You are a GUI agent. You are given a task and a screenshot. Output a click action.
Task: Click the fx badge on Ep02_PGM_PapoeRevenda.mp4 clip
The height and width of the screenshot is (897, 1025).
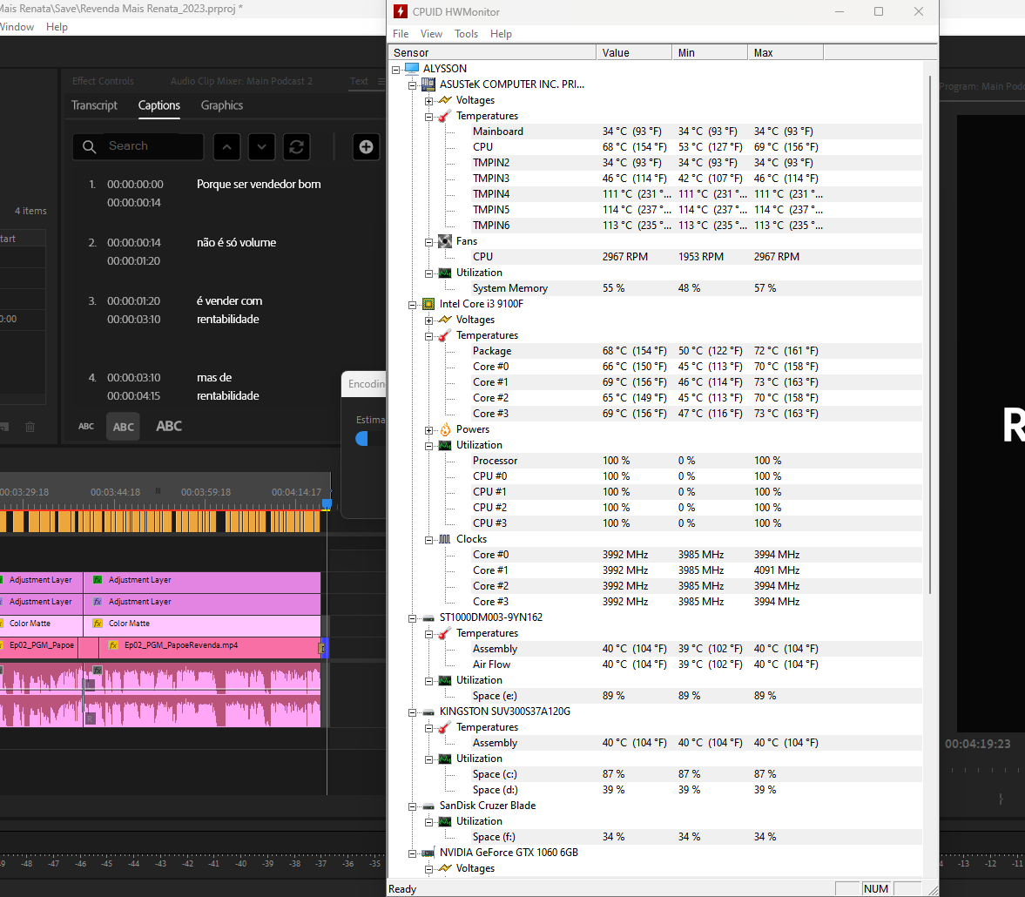[x=113, y=645]
